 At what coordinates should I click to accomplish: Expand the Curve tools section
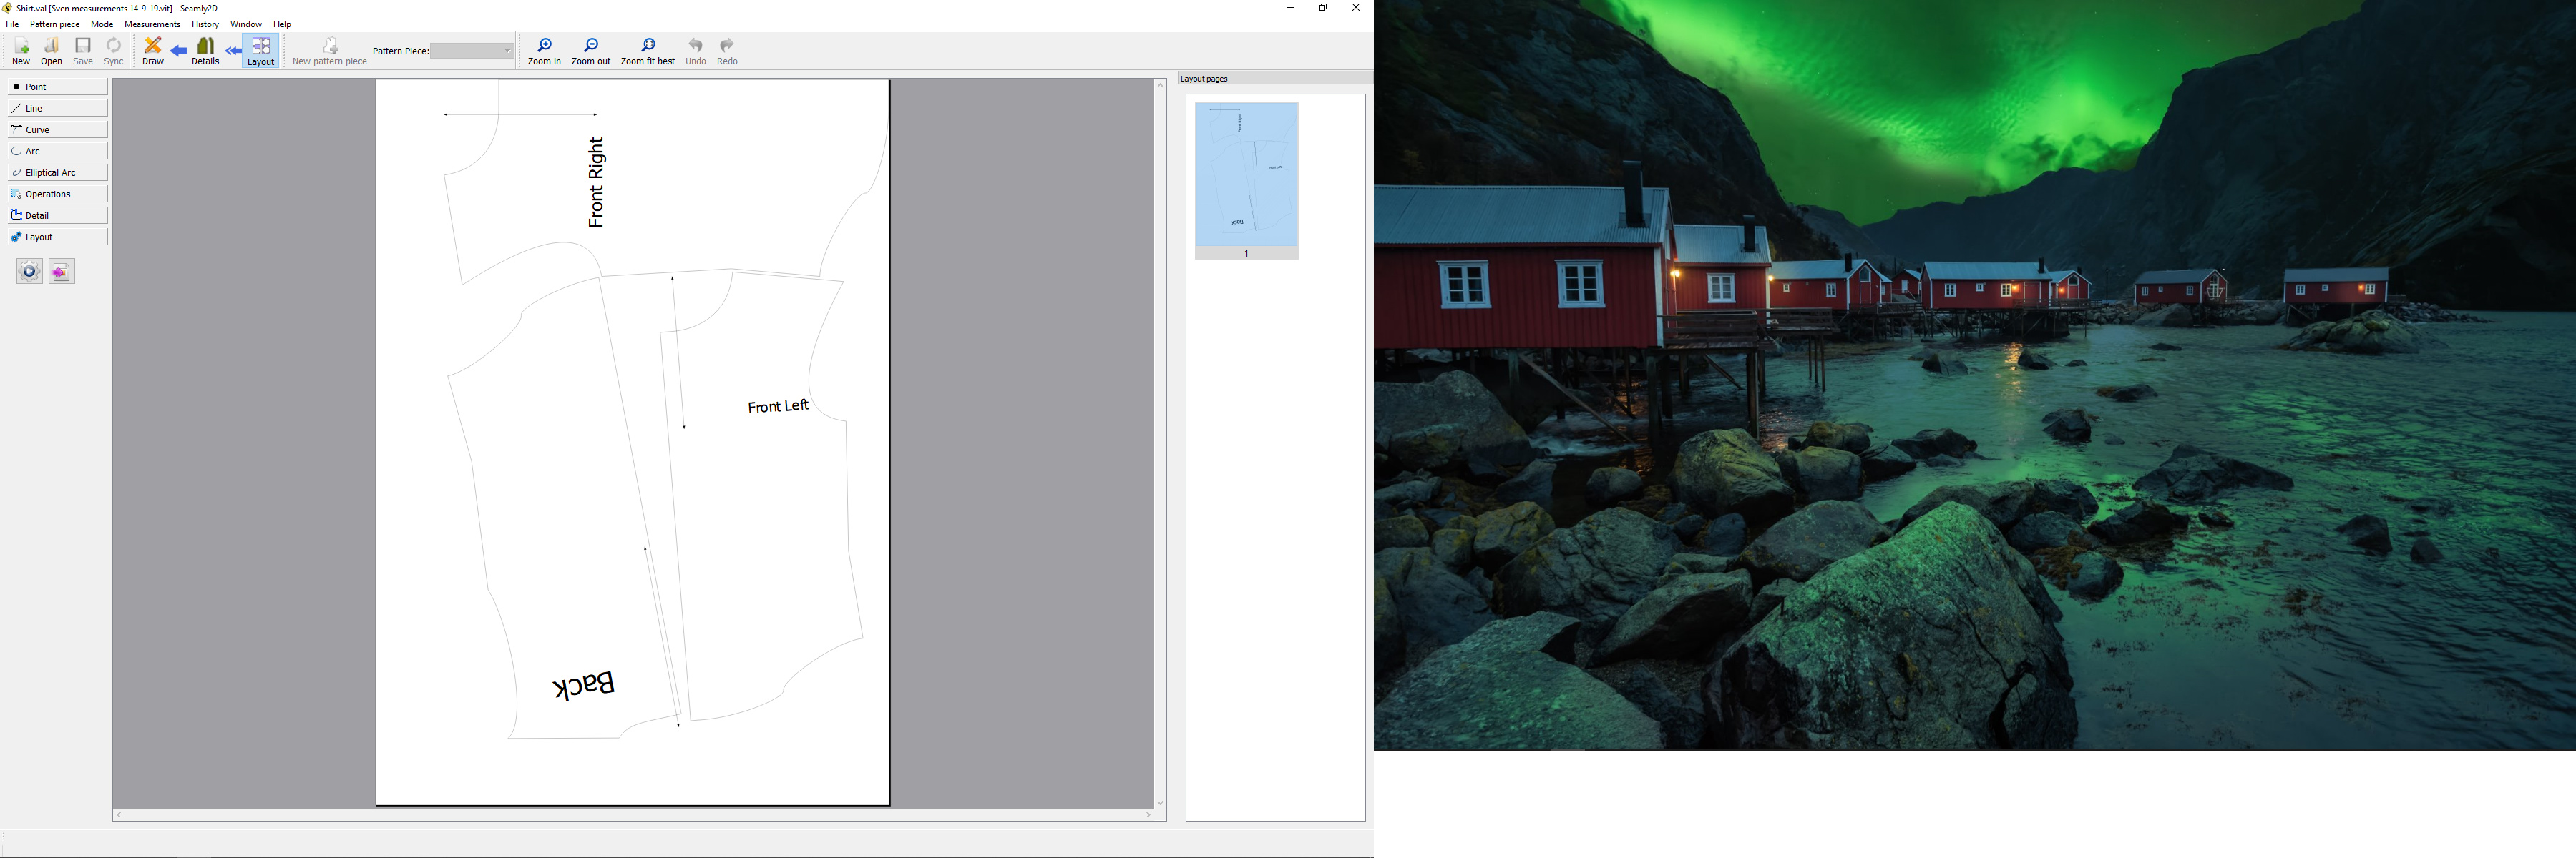pos(58,130)
